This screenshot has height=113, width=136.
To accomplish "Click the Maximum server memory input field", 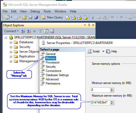I will pyautogui.click(x=101, y=102).
